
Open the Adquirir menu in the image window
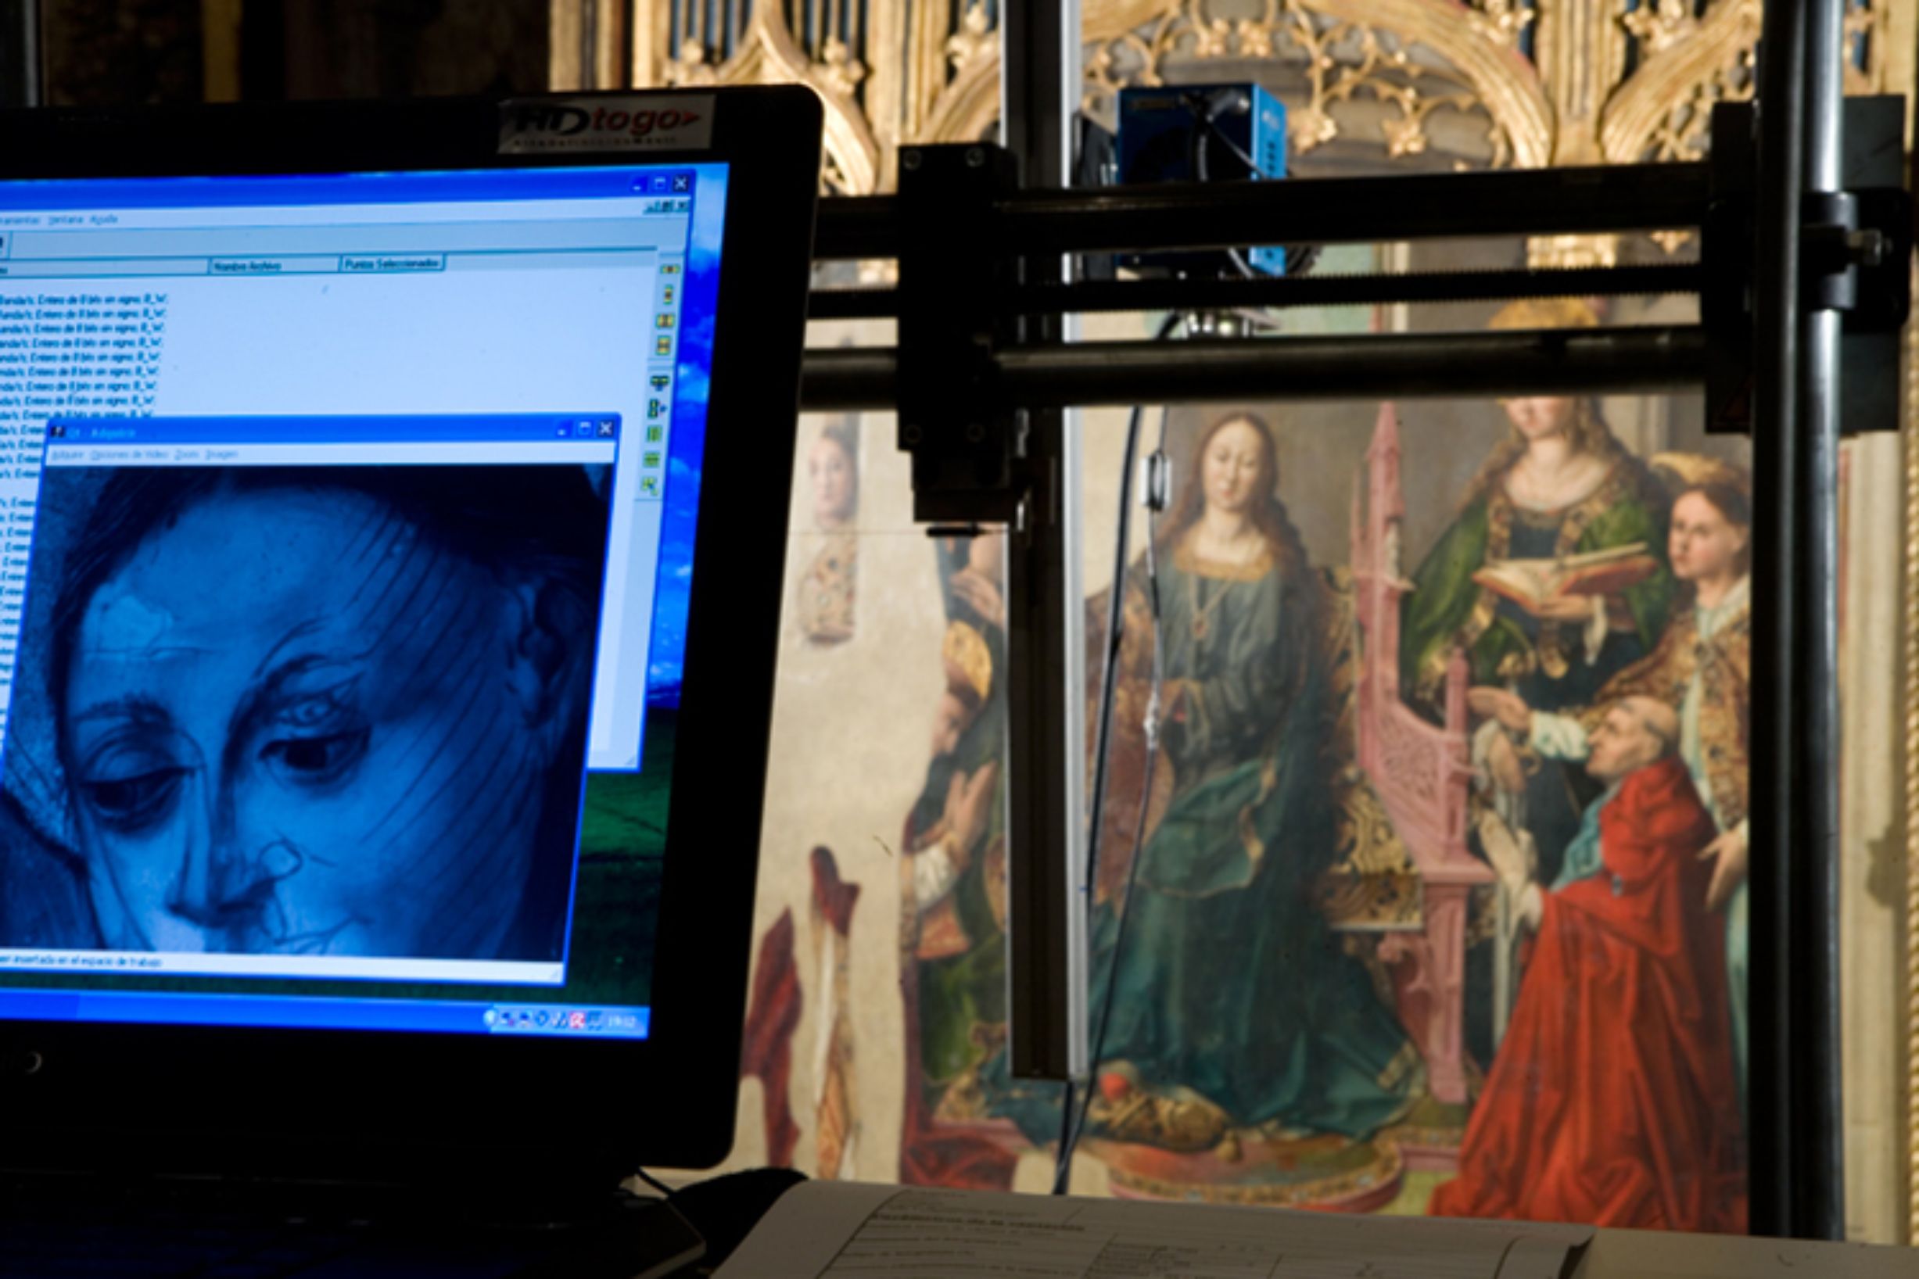68,453
